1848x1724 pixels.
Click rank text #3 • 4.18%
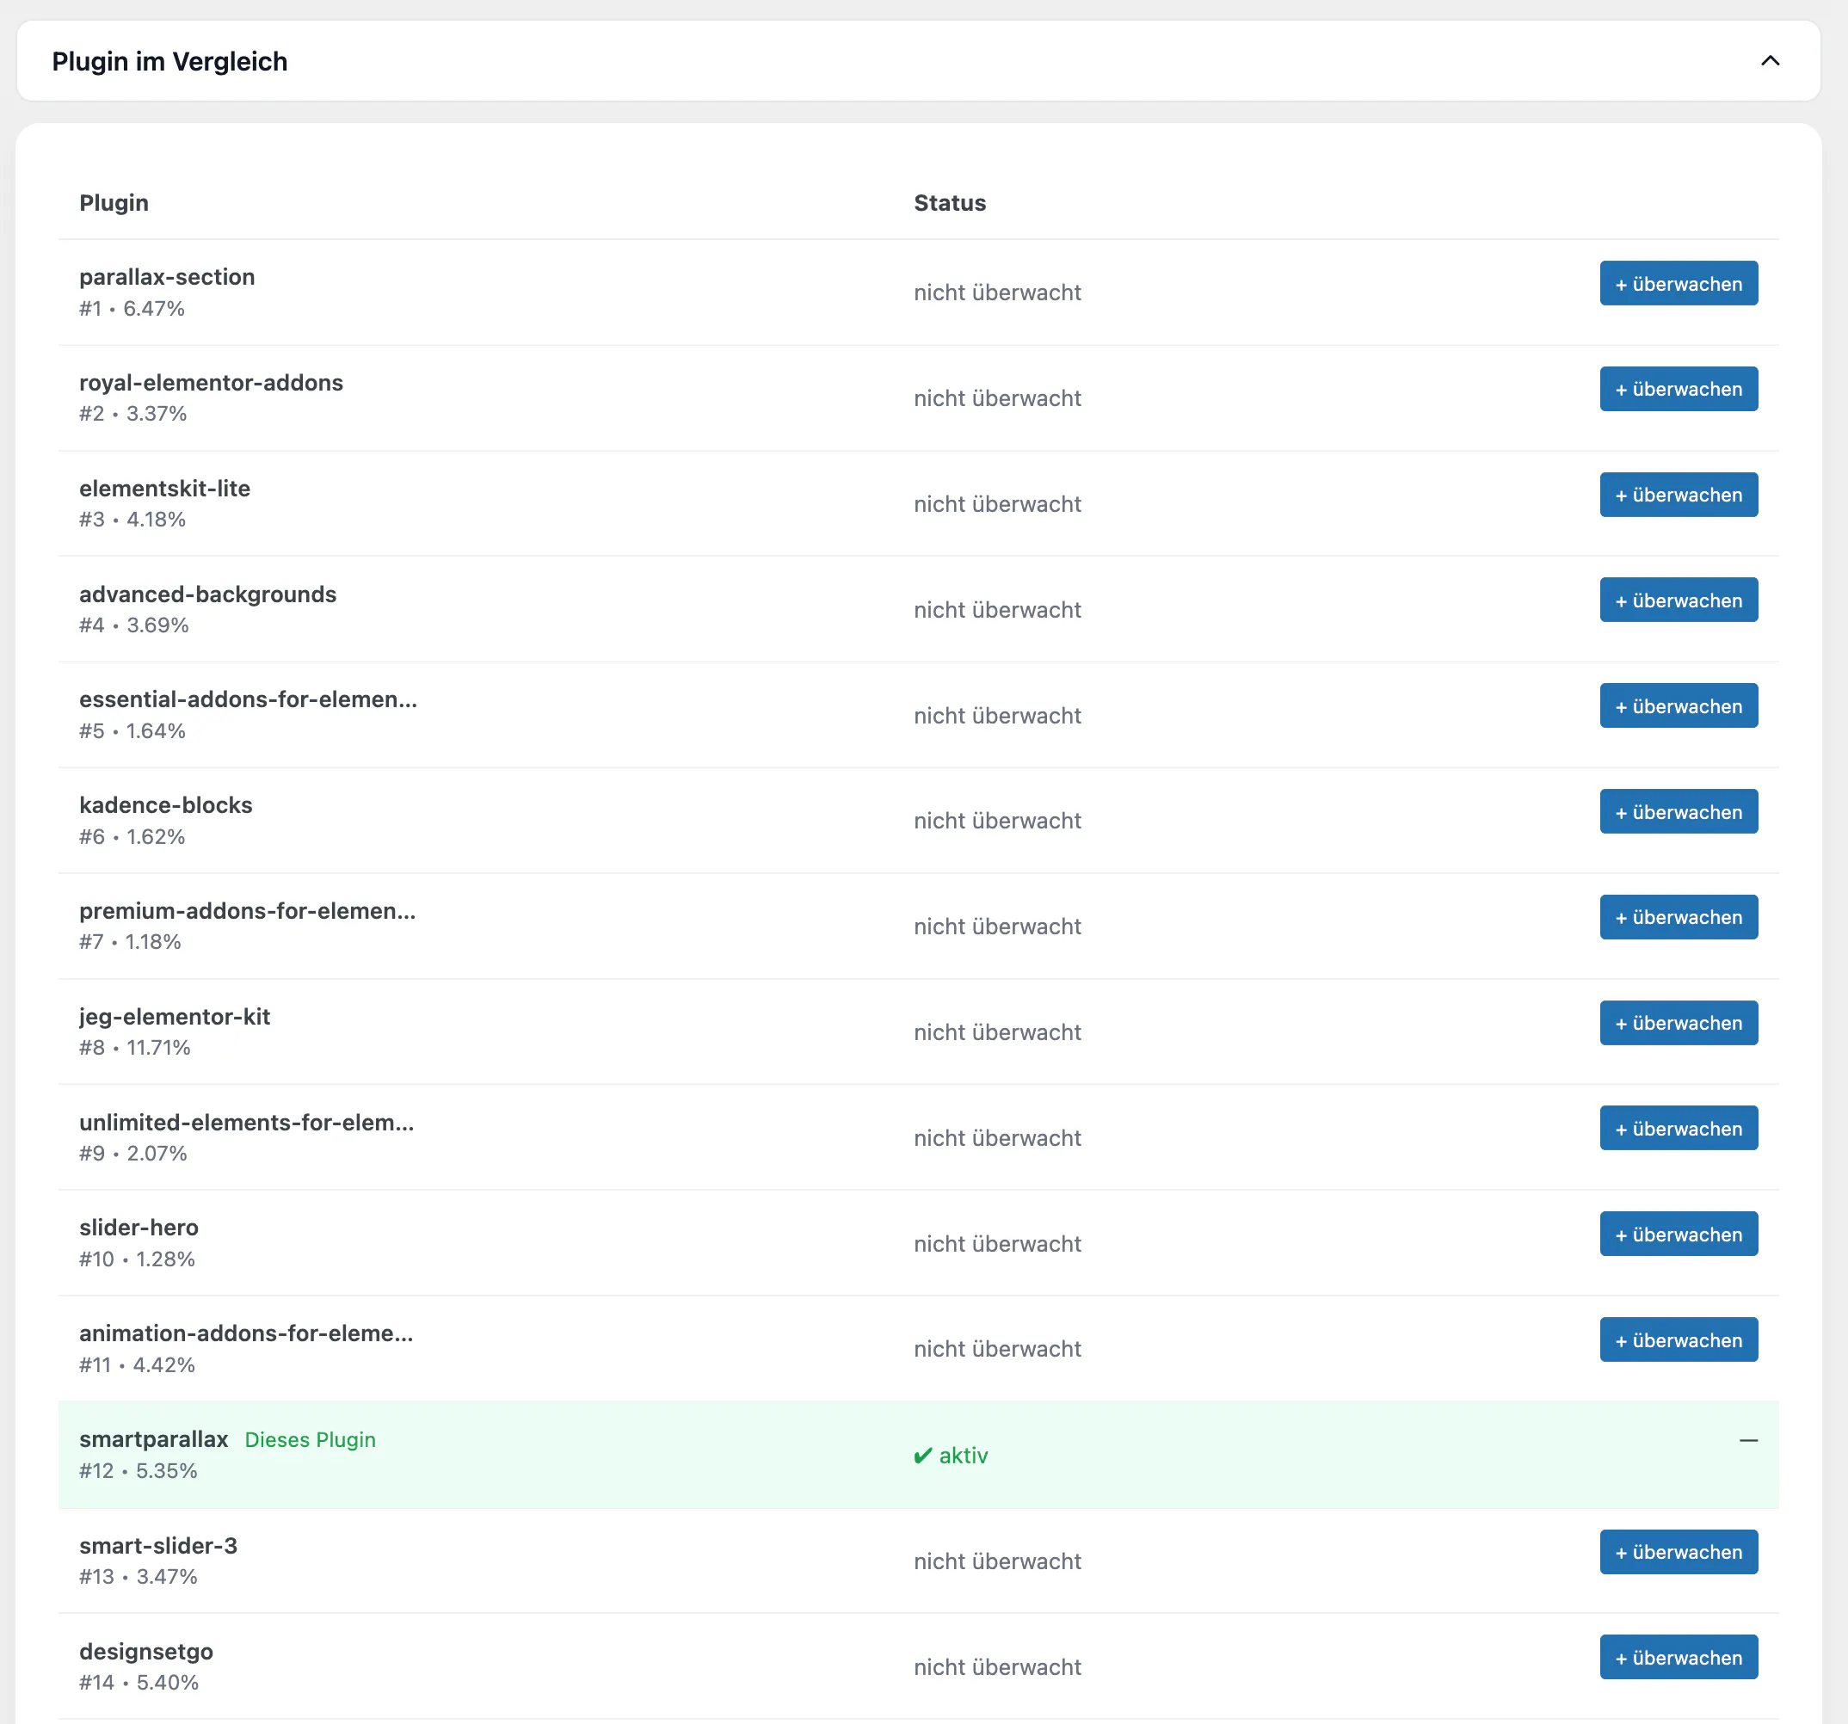click(132, 520)
